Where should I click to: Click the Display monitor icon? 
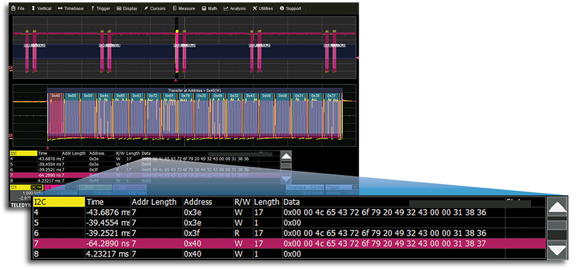pyautogui.click(x=119, y=9)
